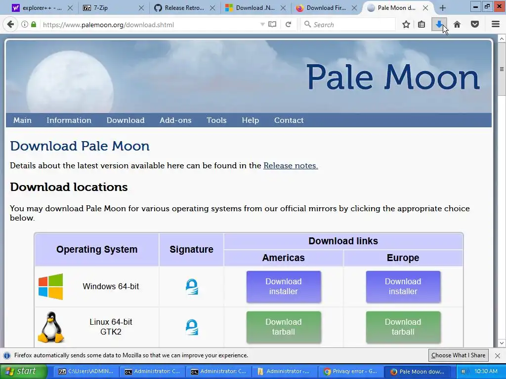Open the URL history dropdown arrow
The height and width of the screenshot is (379, 506).
(x=262, y=25)
